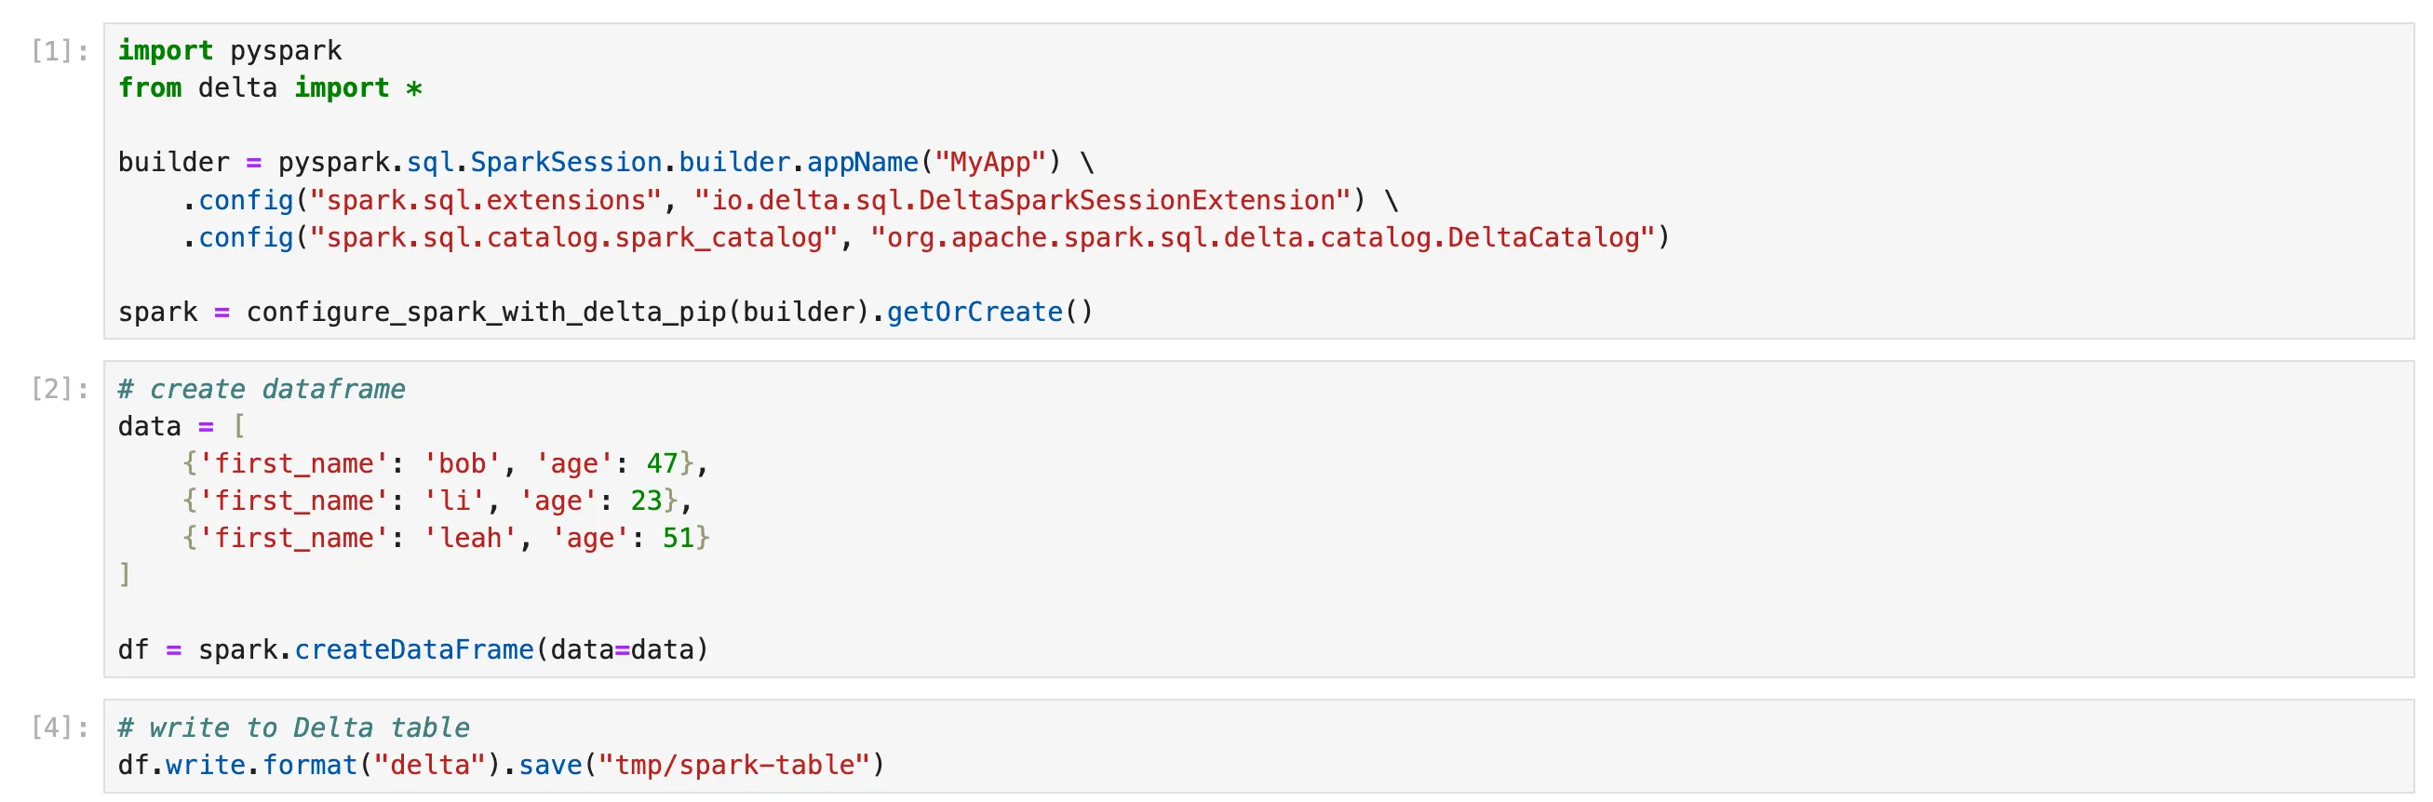2433x802 pixels.
Task: Click the 'from delta import *' line
Action: coord(269,87)
